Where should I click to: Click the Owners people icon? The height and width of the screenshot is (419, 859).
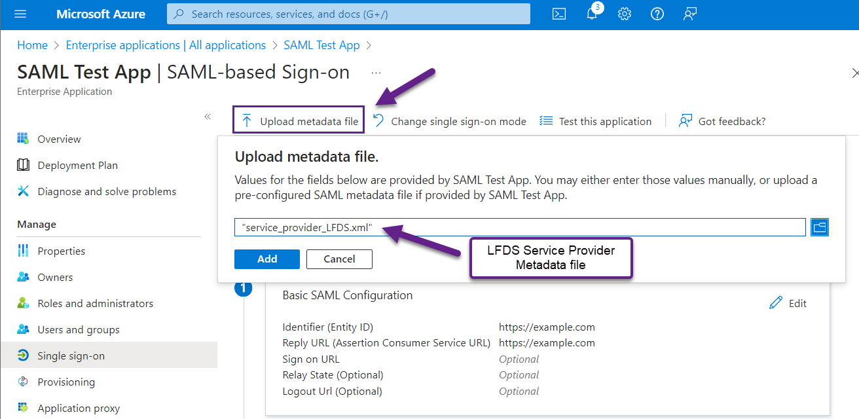[23, 277]
